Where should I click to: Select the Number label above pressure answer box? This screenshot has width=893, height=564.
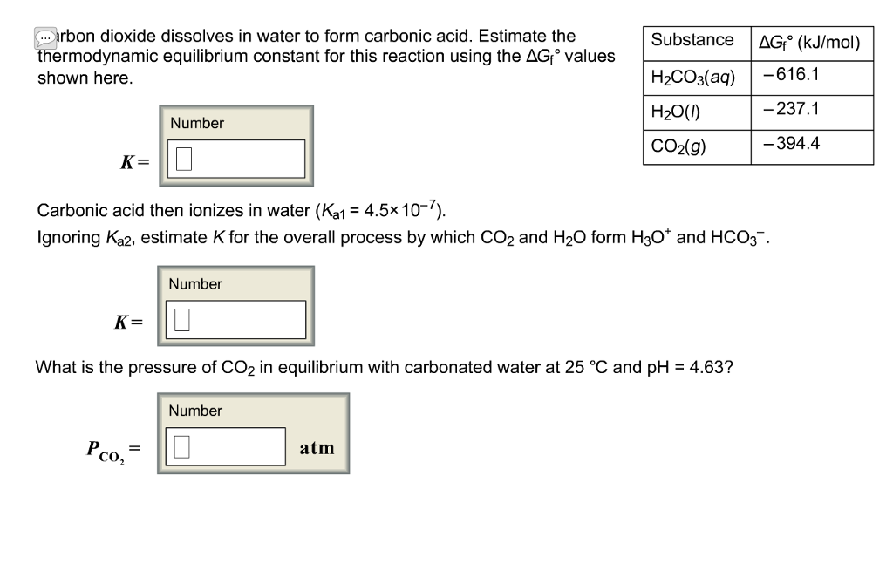click(196, 411)
